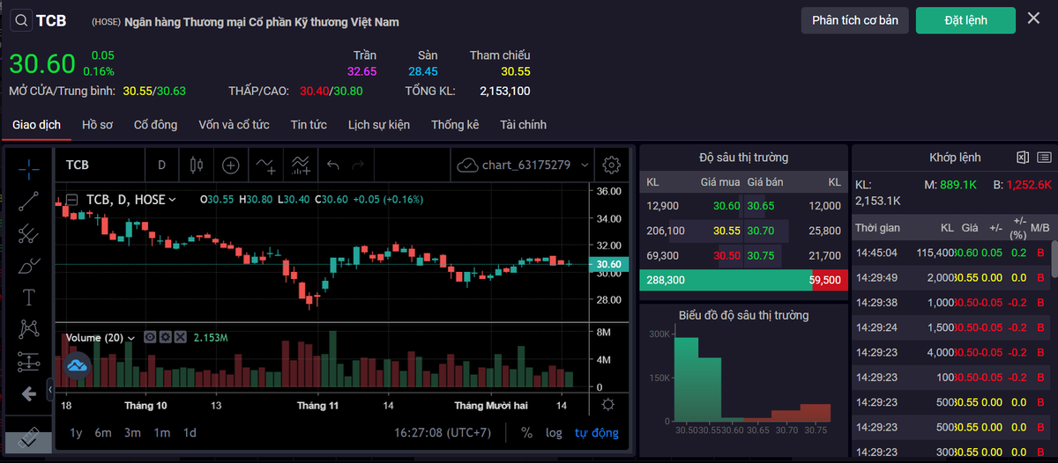Expand the TCB, D, HOSE legend chevron
The height and width of the screenshot is (463, 1058).
tap(172, 200)
